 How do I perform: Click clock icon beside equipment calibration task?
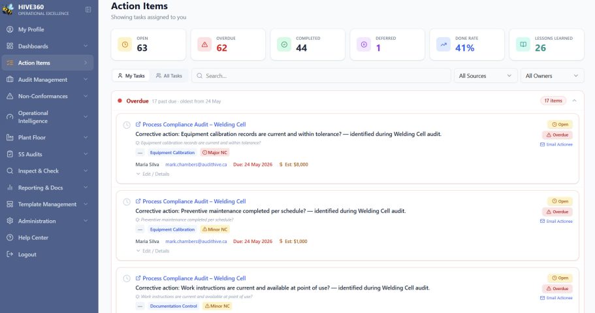(x=127, y=125)
